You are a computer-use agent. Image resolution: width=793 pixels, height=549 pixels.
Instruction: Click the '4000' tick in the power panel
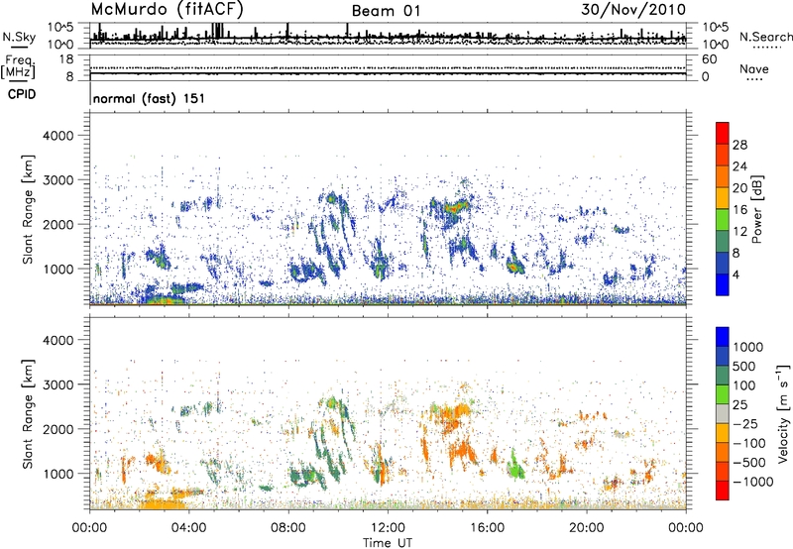(x=57, y=136)
